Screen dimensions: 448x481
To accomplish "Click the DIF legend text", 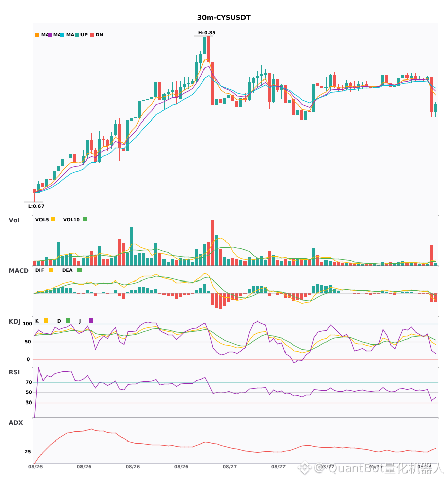I will click(39, 270).
